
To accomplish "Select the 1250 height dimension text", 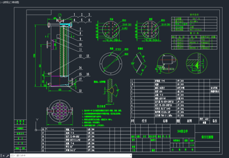I will pyautogui.click(x=34, y=56).
